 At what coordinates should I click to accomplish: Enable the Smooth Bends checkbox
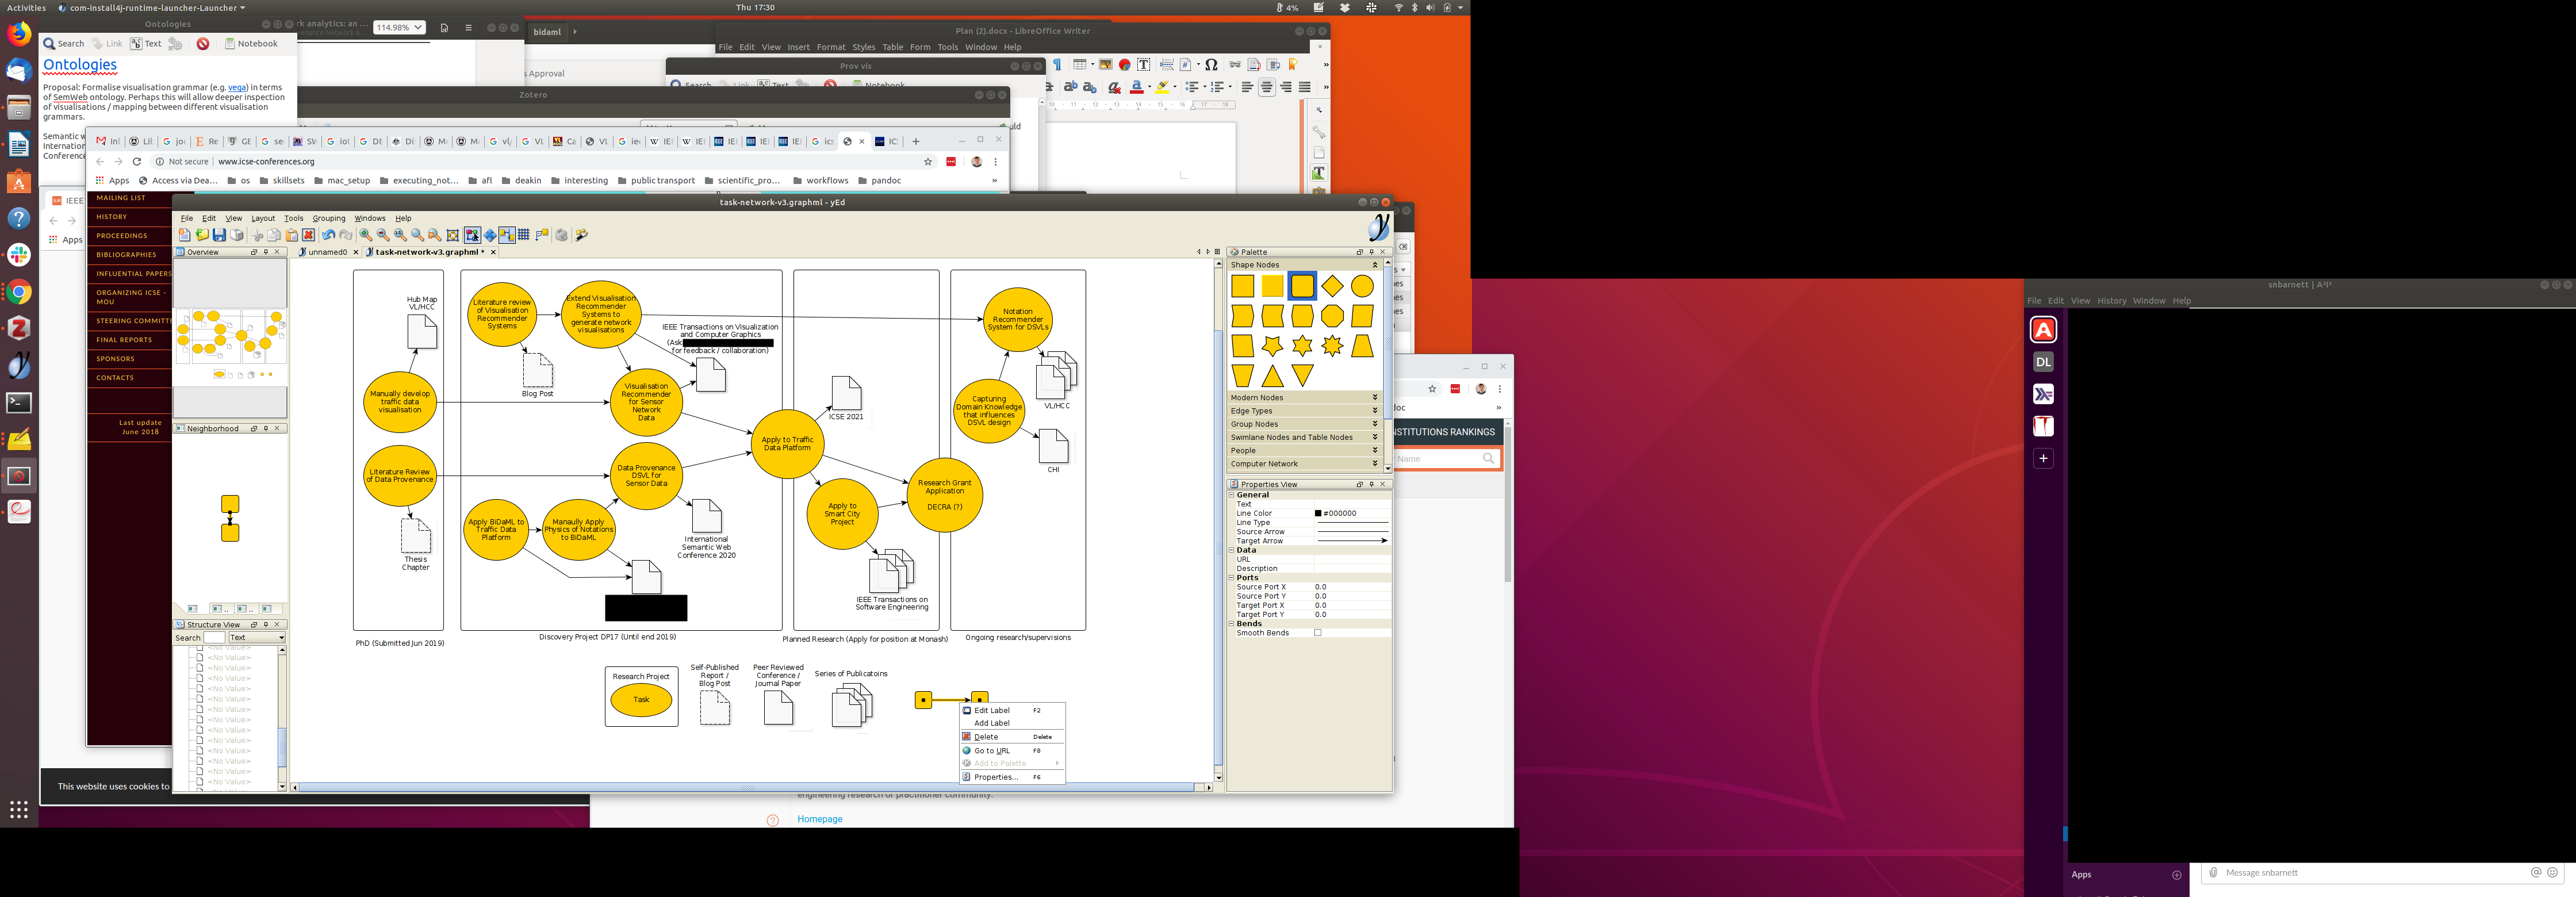1317,633
